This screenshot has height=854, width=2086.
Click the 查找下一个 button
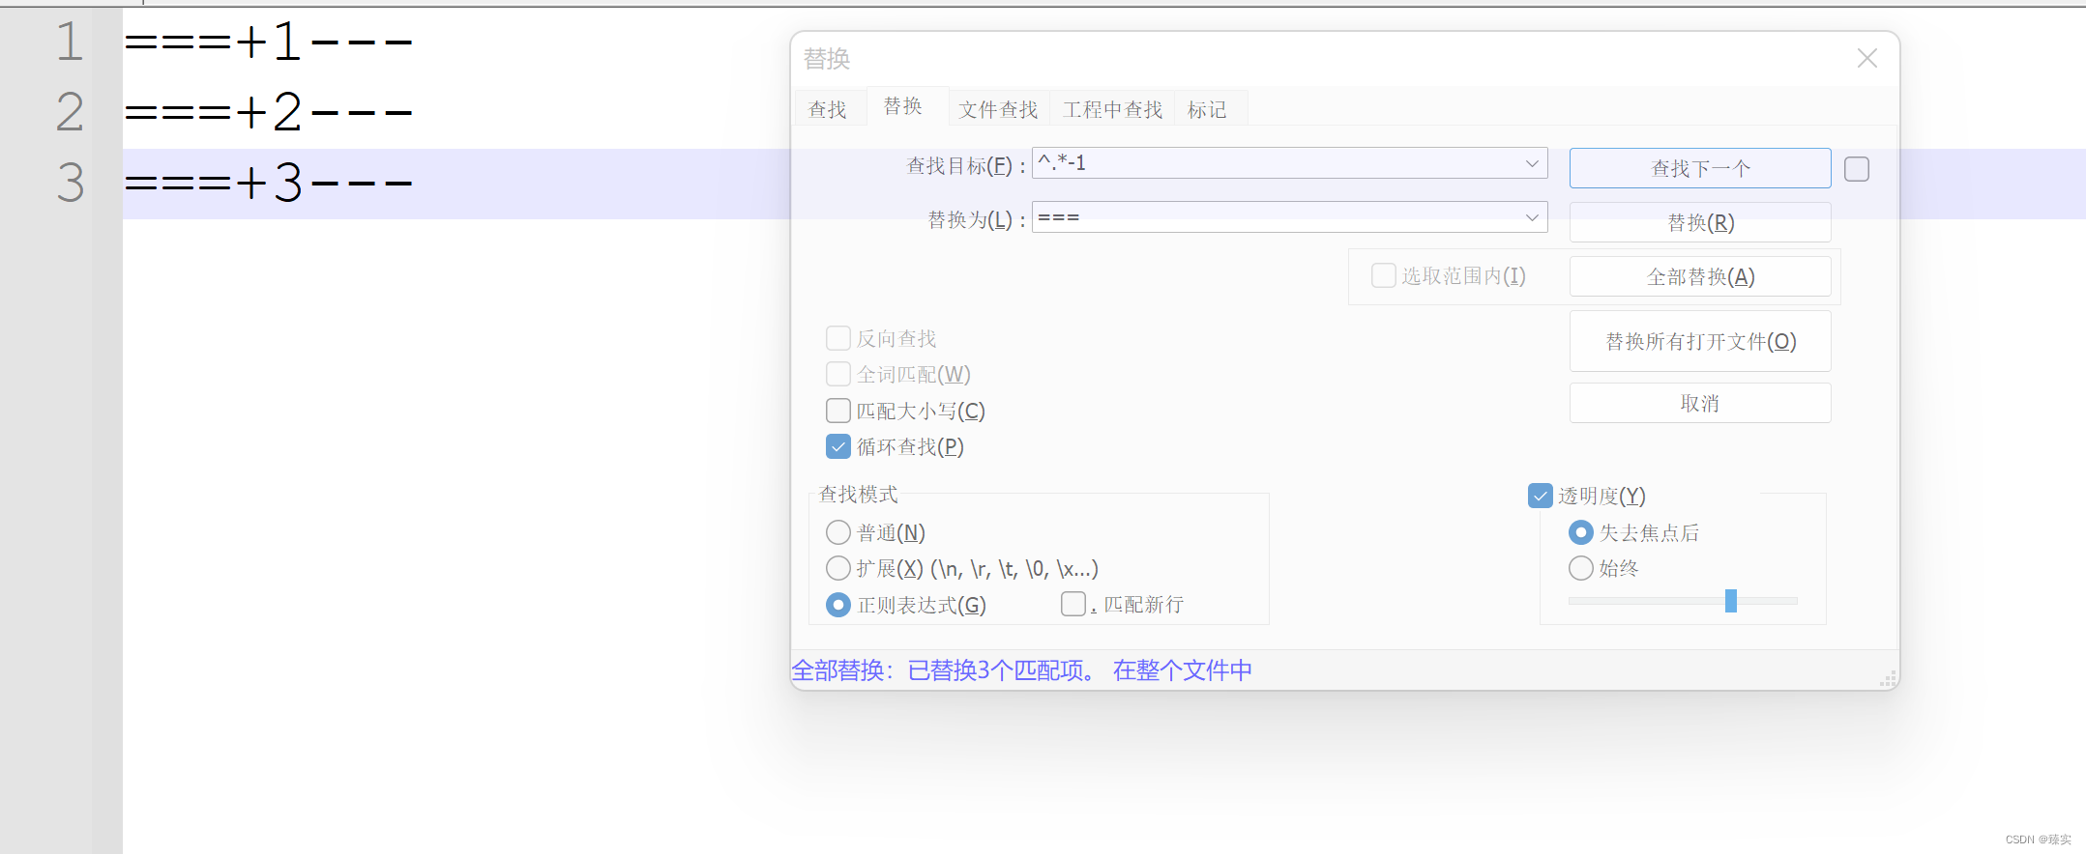click(x=1700, y=168)
